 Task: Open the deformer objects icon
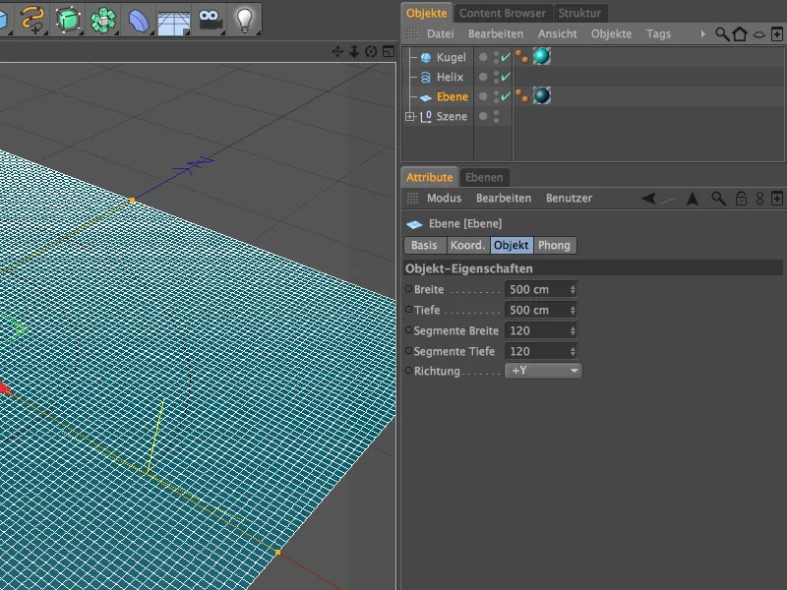click(x=139, y=20)
